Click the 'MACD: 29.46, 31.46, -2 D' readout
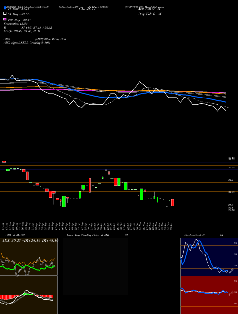The height and width of the screenshot is (314, 238). click(x=22, y=31)
